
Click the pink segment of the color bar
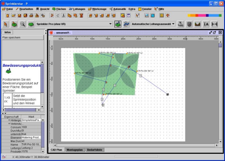pyautogui.click(x=201, y=15)
